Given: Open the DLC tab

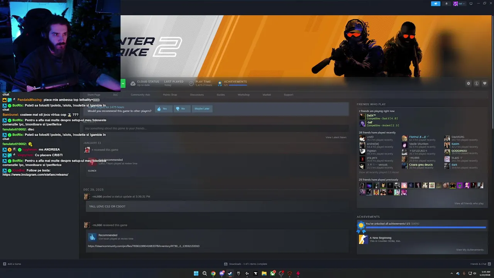Looking at the screenshot, I should [x=115, y=95].
